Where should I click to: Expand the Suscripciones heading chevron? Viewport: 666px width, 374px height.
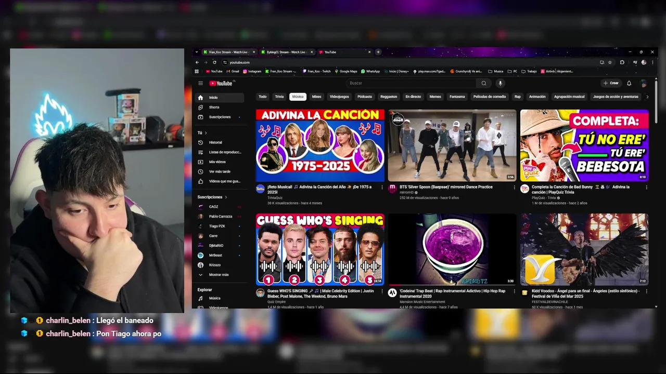(226, 197)
